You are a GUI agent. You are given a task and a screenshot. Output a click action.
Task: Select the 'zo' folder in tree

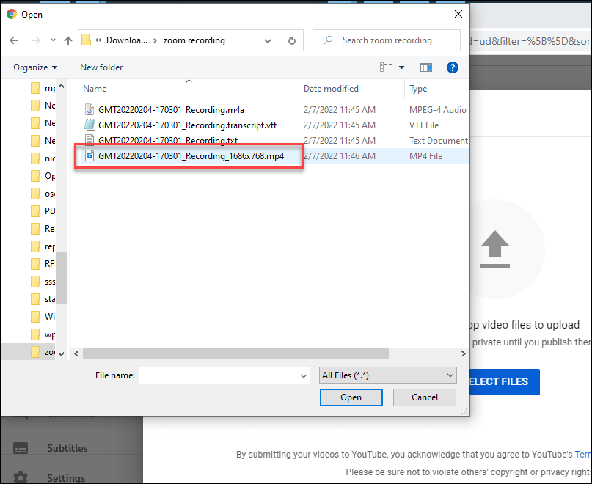click(43, 352)
